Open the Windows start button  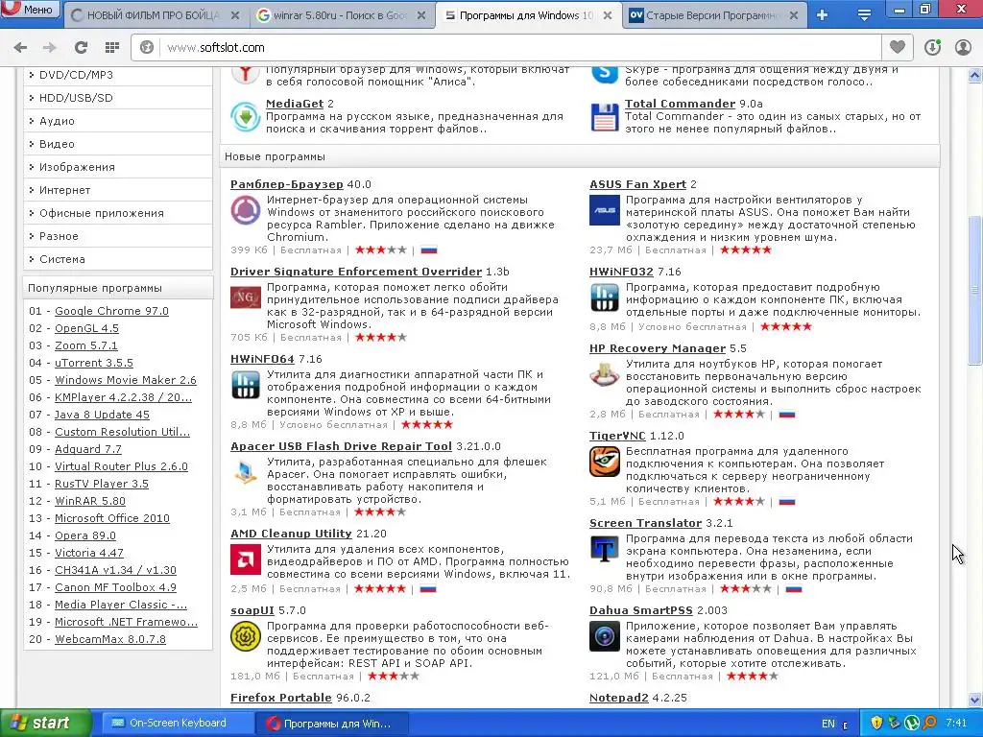[x=45, y=723]
